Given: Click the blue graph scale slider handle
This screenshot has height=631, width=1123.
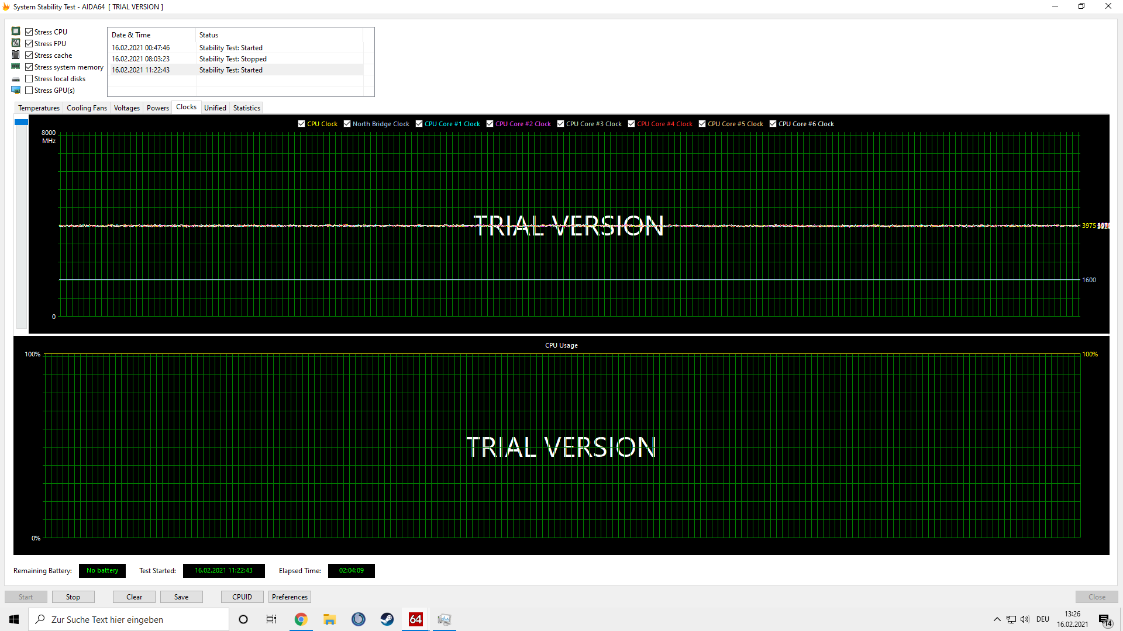Looking at the screenshot, I should point(21,122).
